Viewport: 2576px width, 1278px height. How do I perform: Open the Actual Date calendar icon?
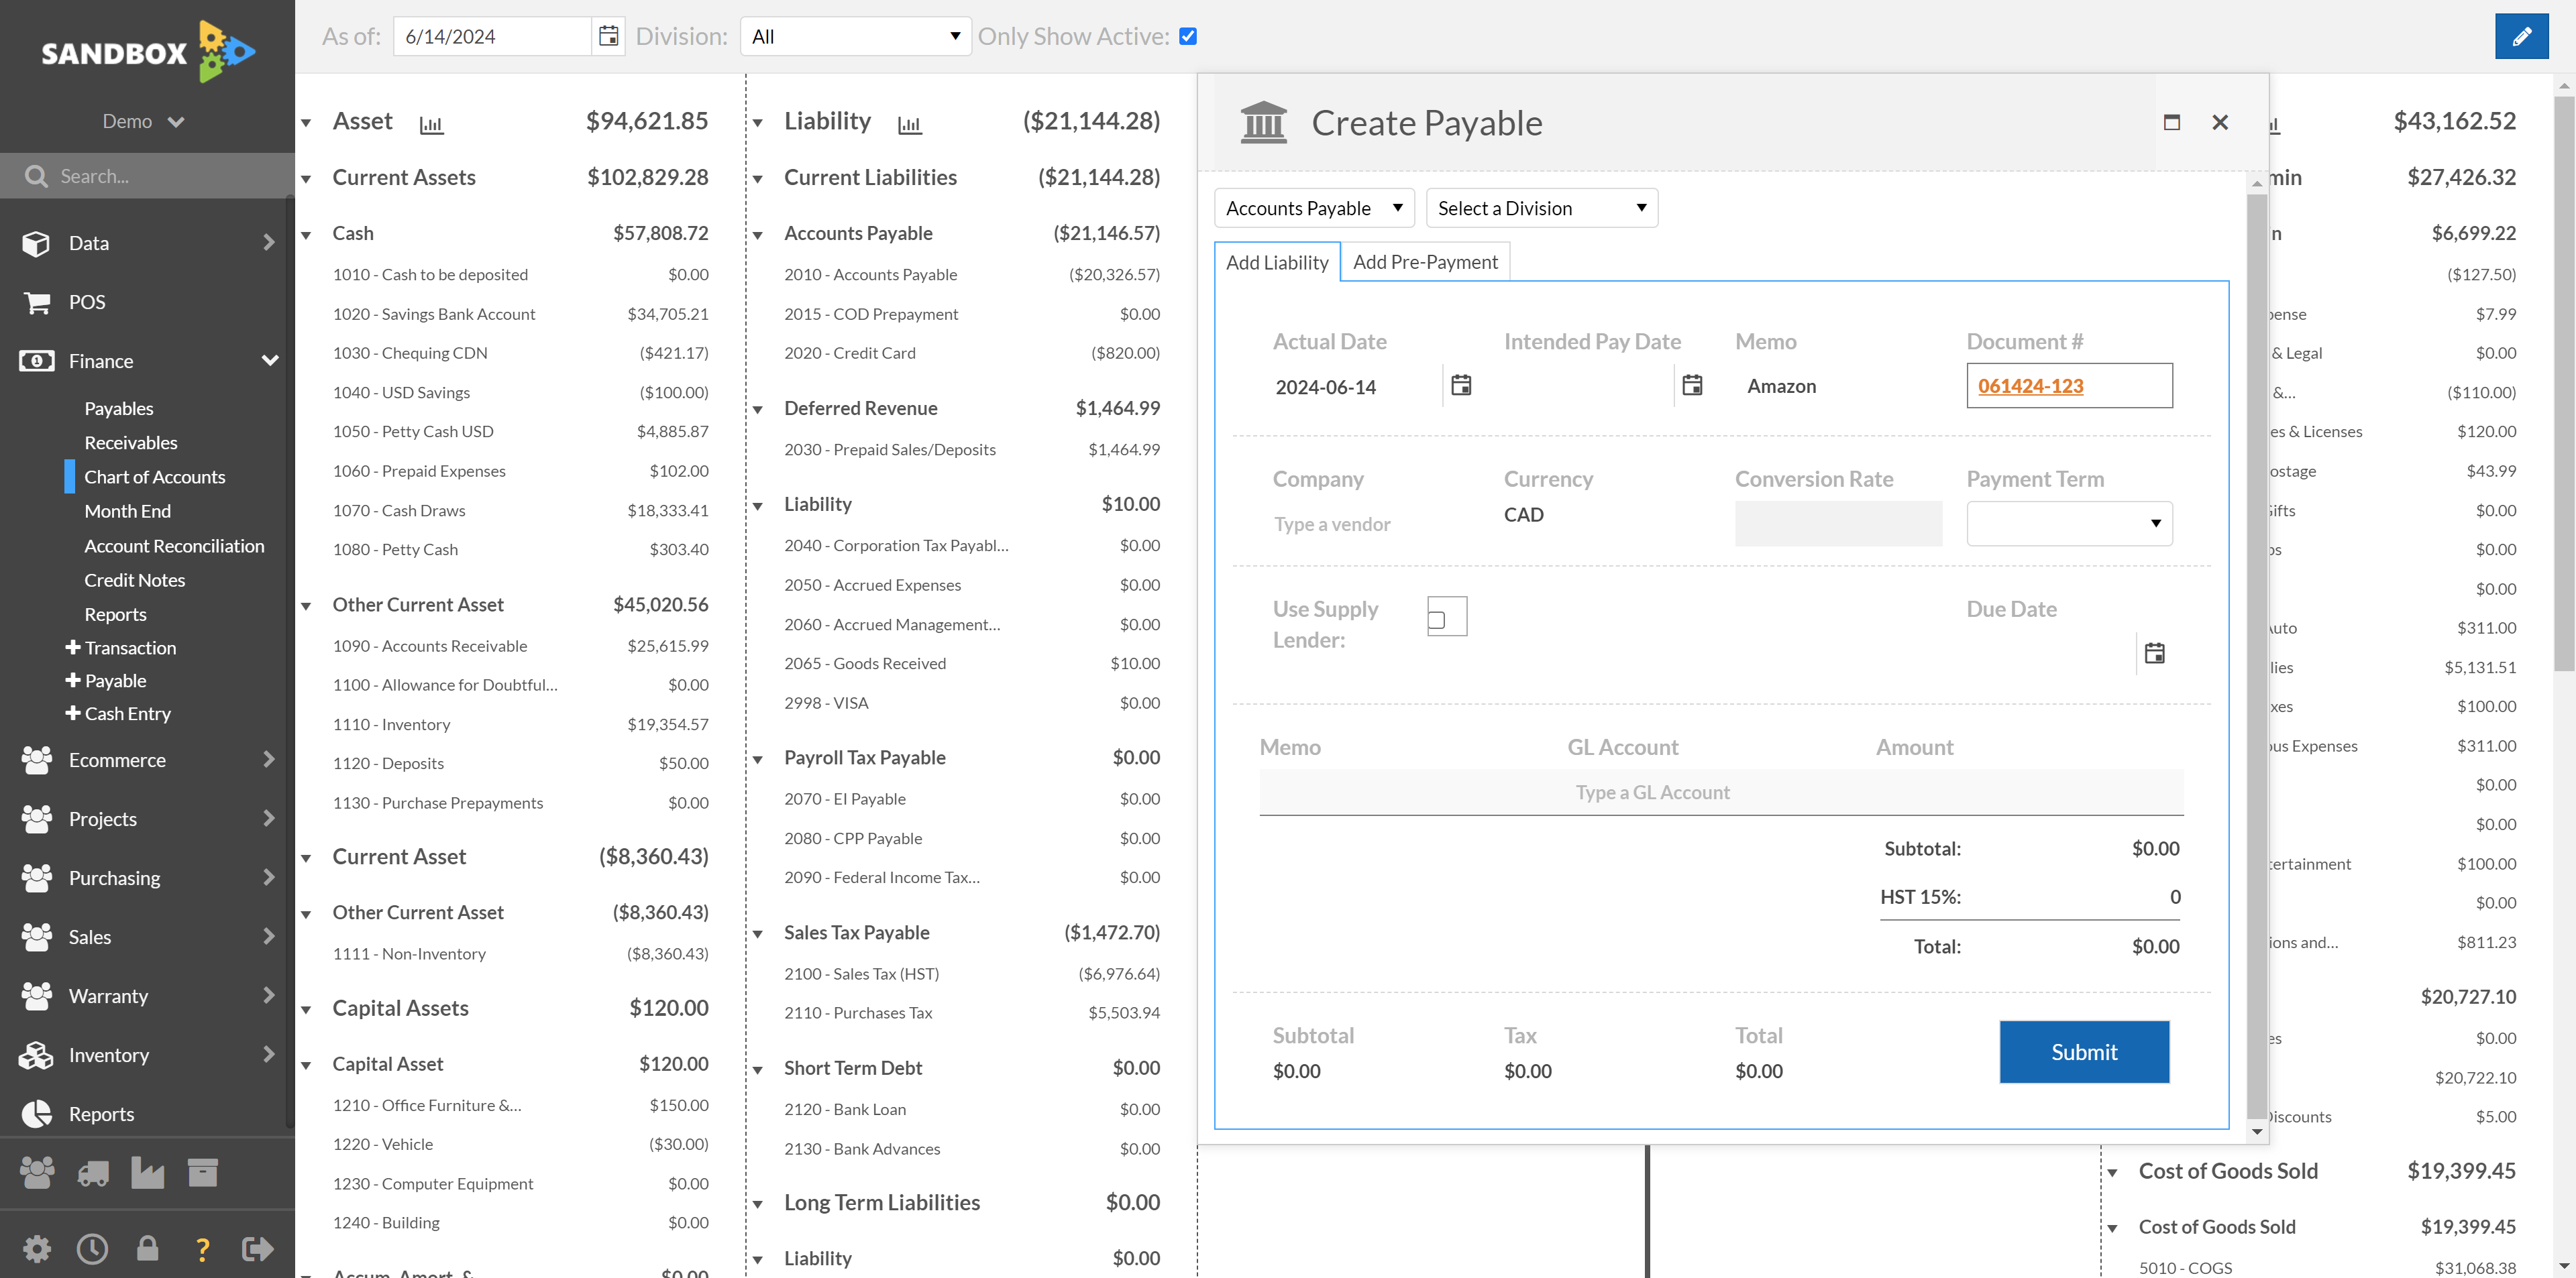1461,386
